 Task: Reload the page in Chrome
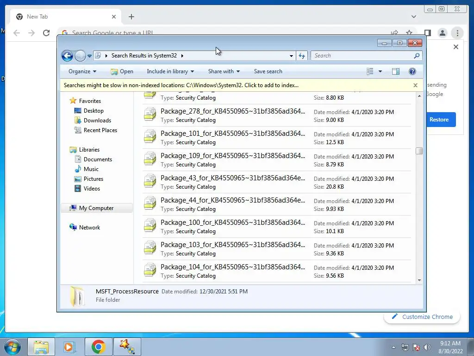[46, 33]
